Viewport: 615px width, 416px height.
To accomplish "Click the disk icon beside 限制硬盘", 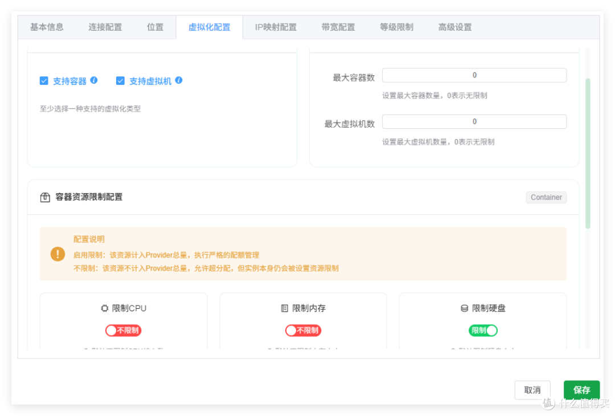I will click(x=465, y=308).
